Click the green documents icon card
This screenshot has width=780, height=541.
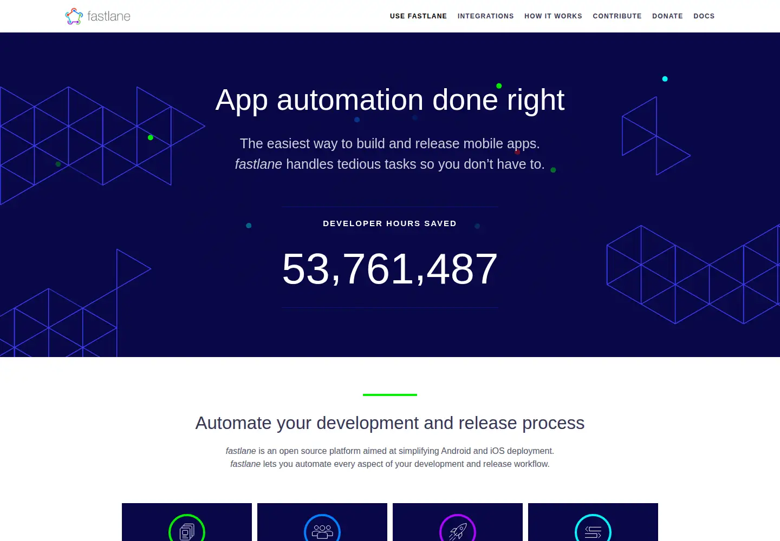click(187, 522)
